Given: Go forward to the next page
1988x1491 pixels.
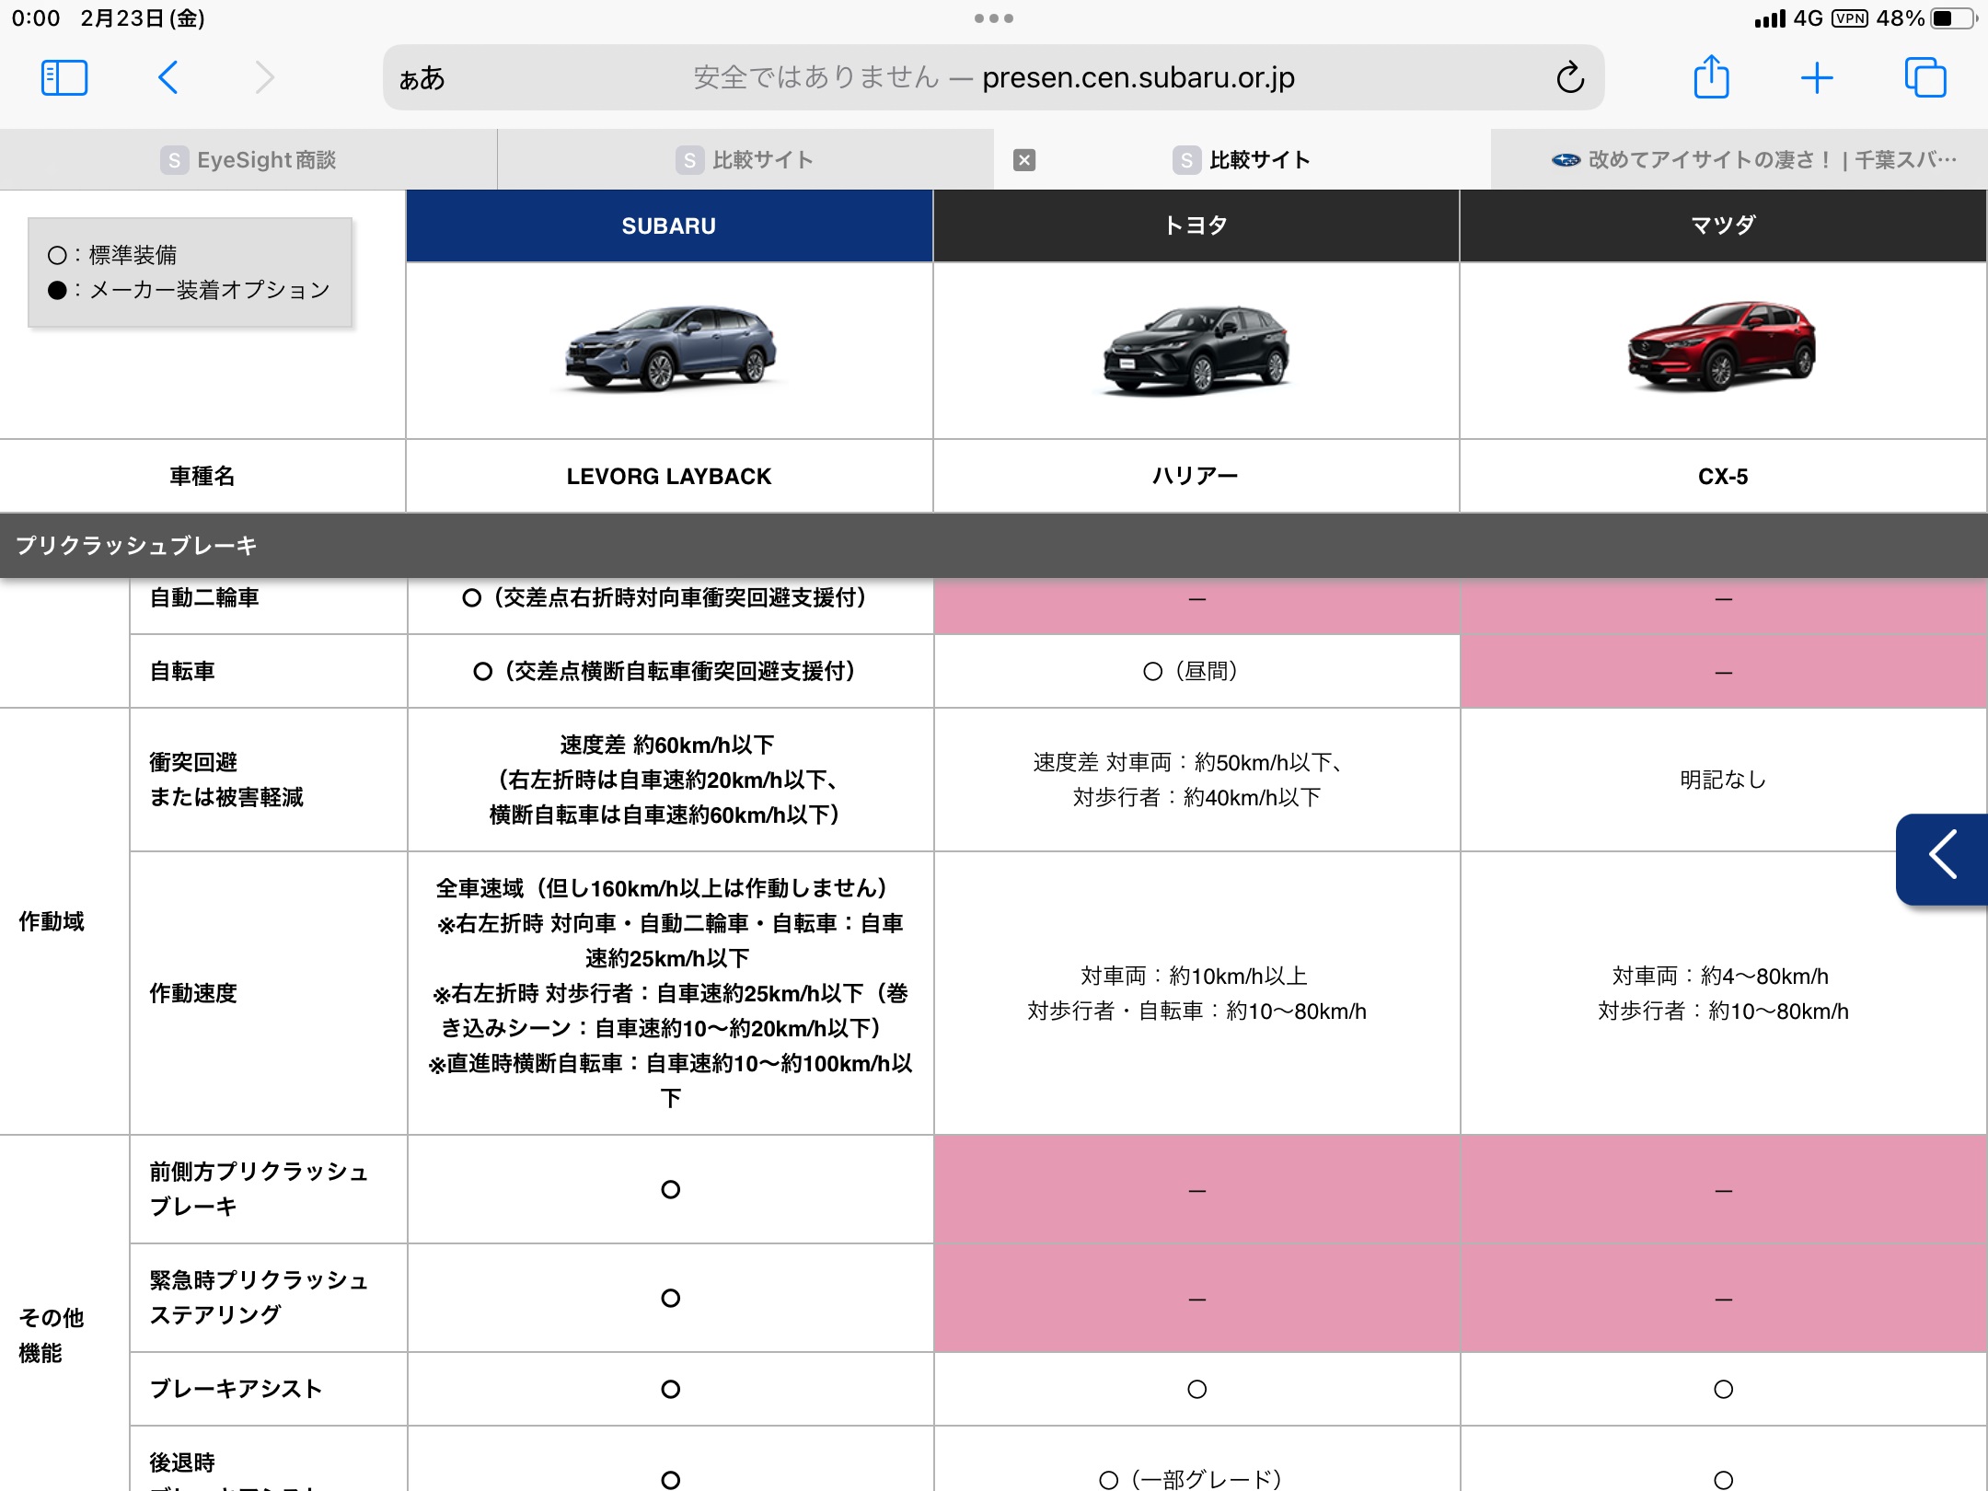Looking at the screenshot, I should pos(264,77).
